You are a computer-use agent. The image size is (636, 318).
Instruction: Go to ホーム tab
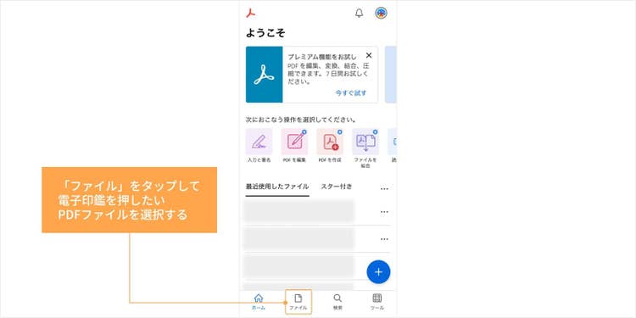(x=259, y=302)
